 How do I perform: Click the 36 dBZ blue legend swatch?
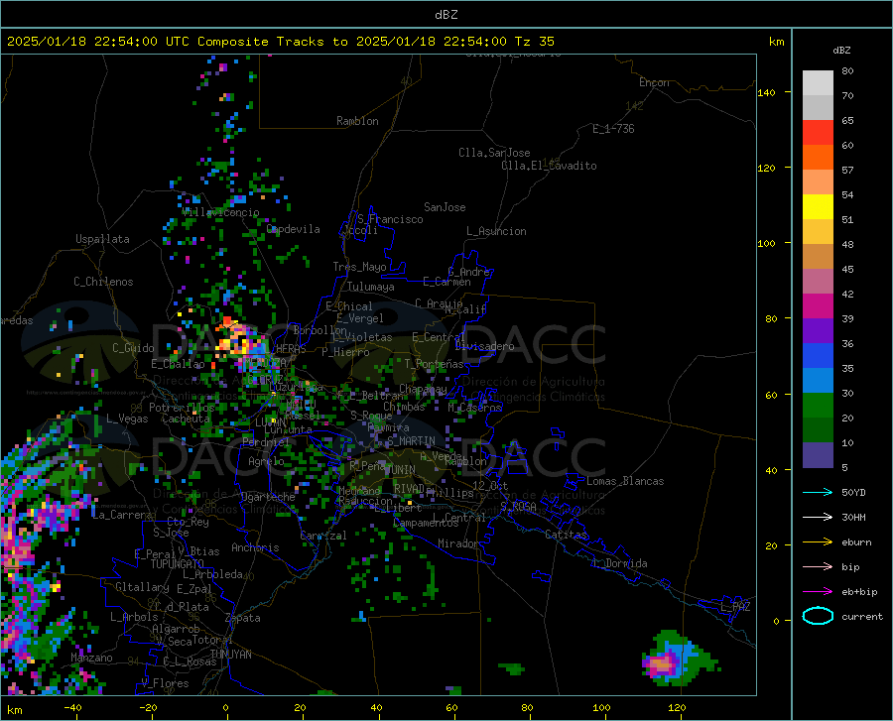(818, 356)
